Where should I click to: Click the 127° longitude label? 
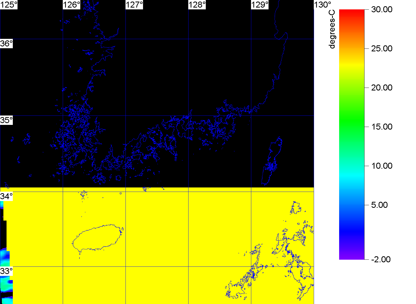click(134, 5)
